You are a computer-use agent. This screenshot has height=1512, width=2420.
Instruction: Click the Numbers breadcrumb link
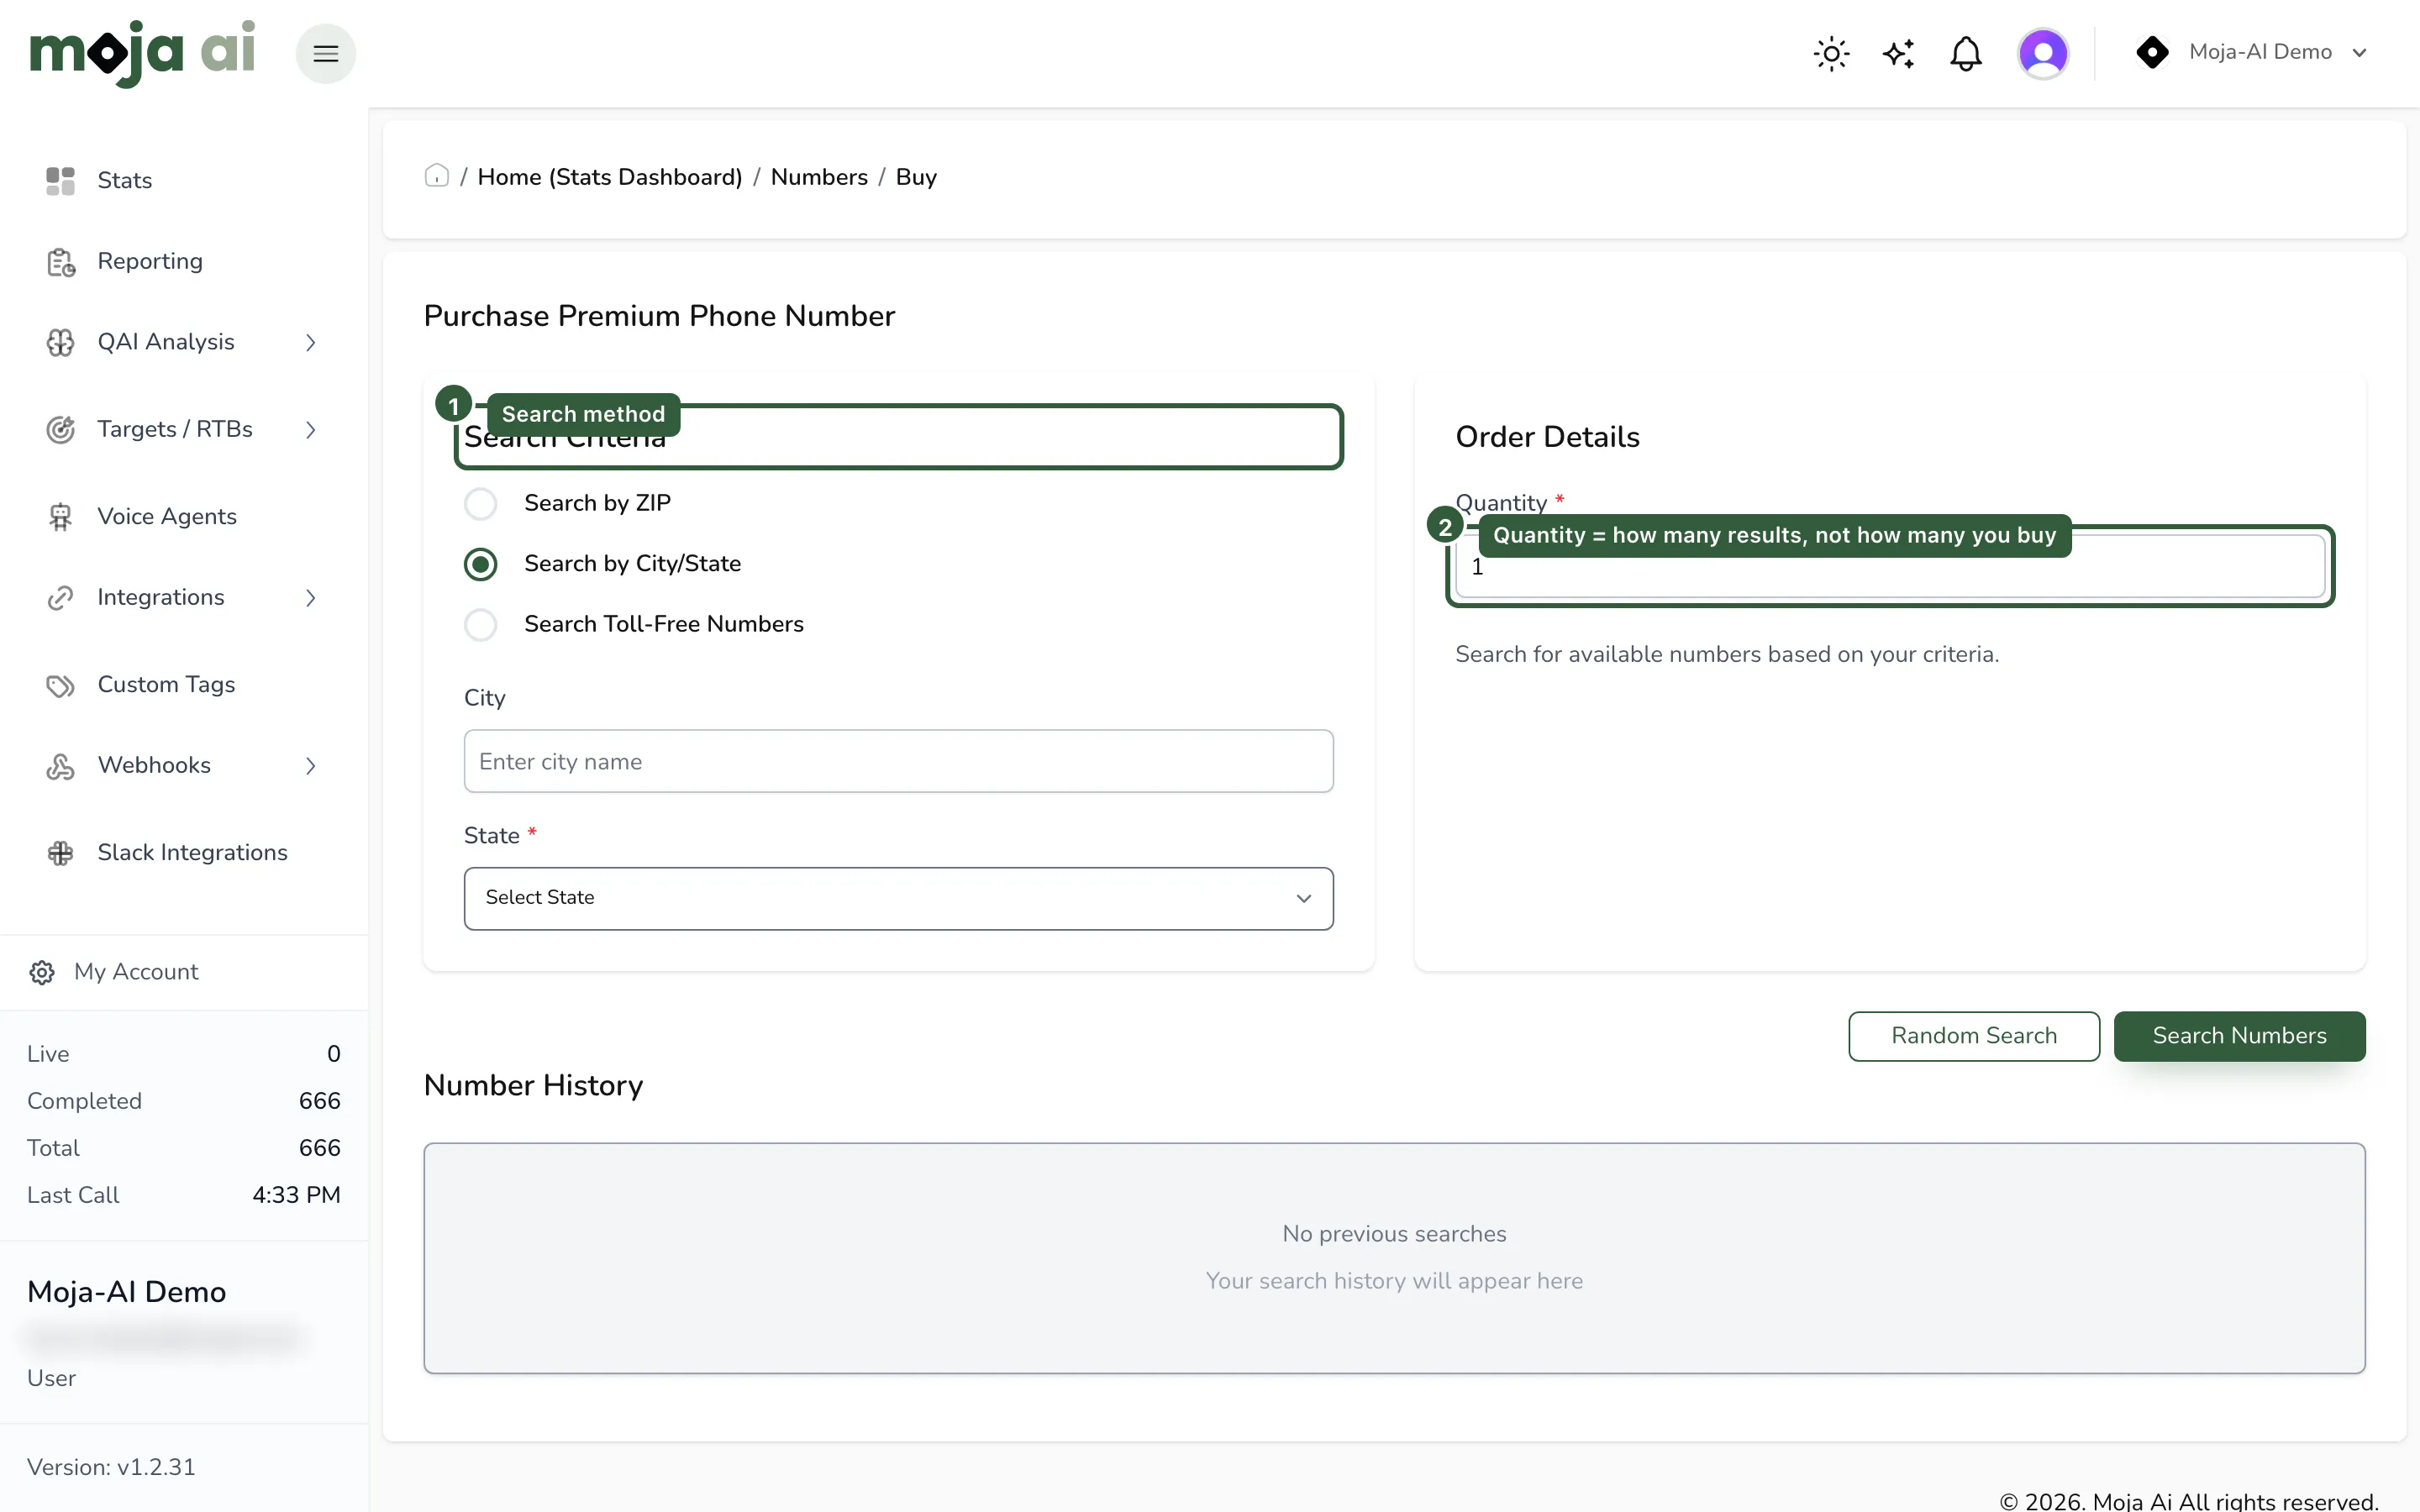pyautogui.click(x=819, y=177)
